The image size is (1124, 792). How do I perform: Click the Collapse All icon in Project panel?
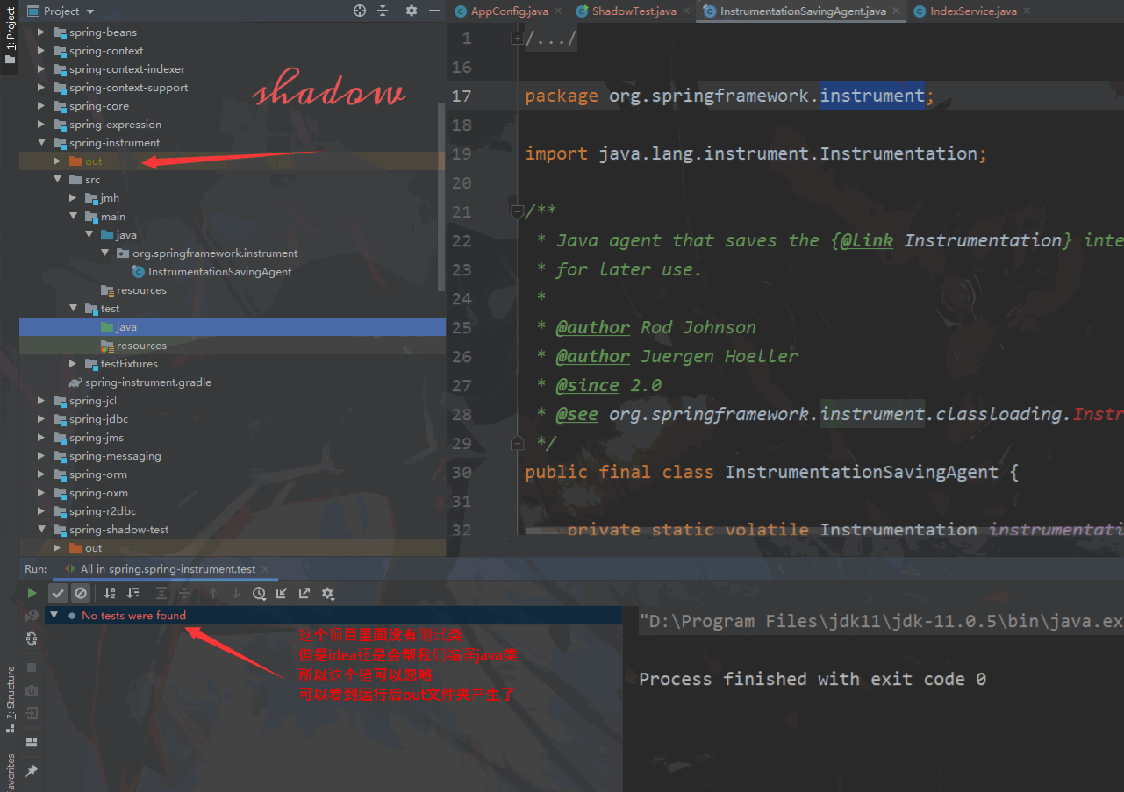(383, 11)
